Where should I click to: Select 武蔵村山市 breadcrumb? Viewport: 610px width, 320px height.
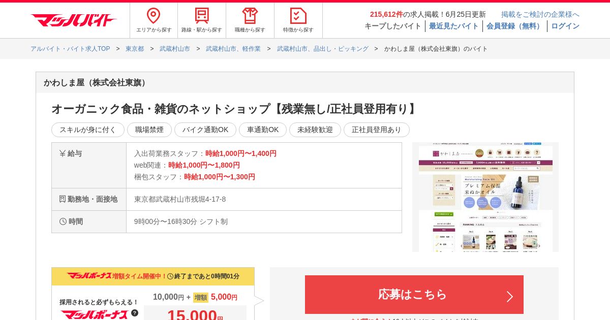coord(175,49)
